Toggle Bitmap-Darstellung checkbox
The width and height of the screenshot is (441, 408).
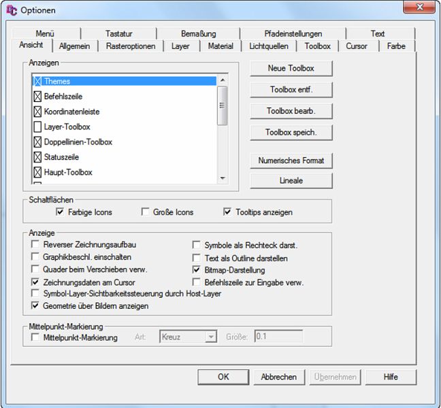coord(197,270)
